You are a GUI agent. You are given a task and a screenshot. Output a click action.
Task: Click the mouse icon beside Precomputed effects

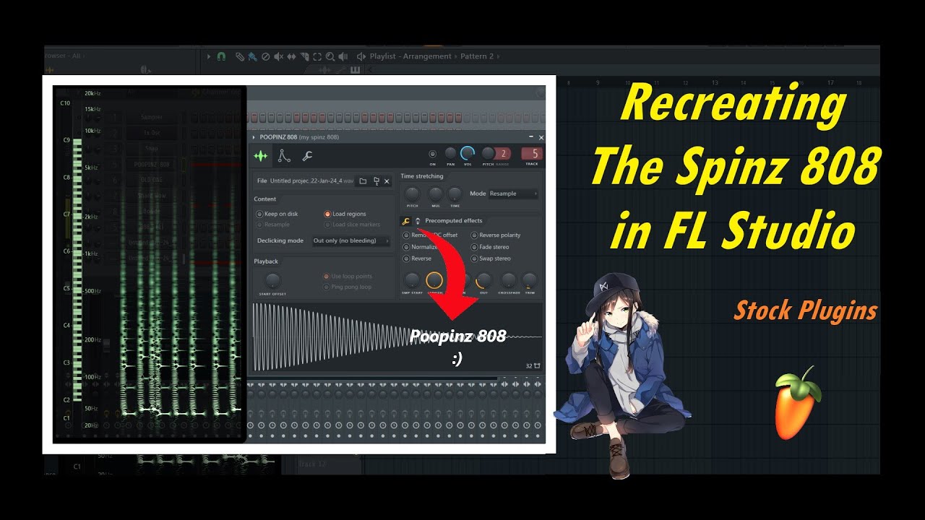pos(418,221)
